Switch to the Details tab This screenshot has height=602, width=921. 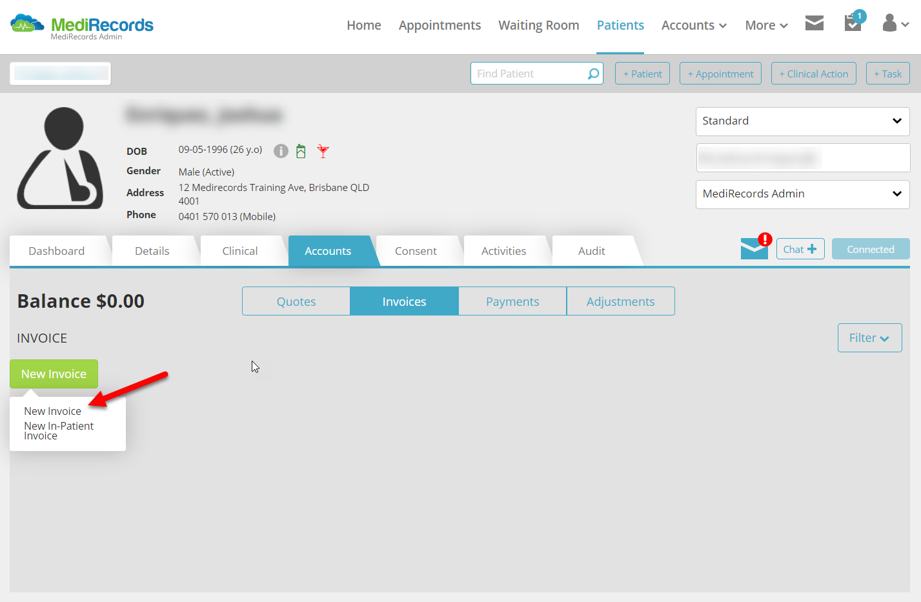click(152, 251)
